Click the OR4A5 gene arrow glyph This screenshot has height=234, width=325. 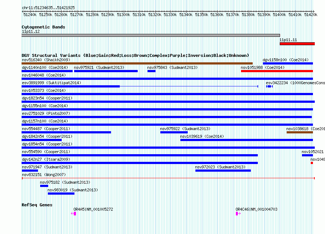click(x=73, y=214)
